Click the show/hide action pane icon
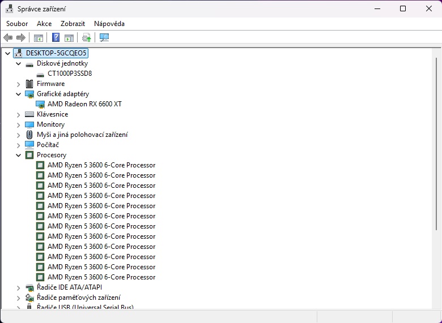 click(69, 38)
